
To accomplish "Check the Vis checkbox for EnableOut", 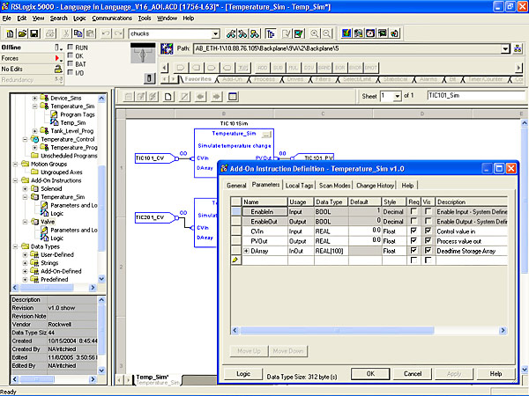I will (x=428, y=221).
